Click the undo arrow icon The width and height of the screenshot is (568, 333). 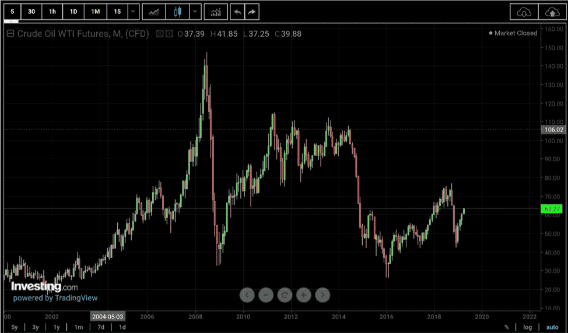(x=237, y=12)
